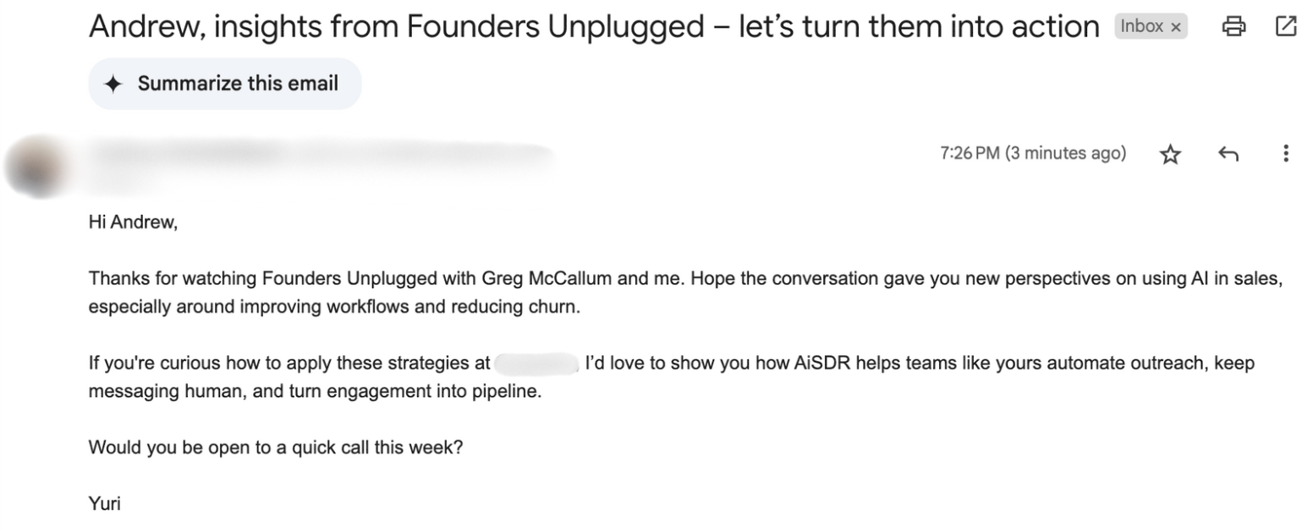Click the Inbox label tag
Viewport: 1313px width, 531px height.
[1141, 27]
